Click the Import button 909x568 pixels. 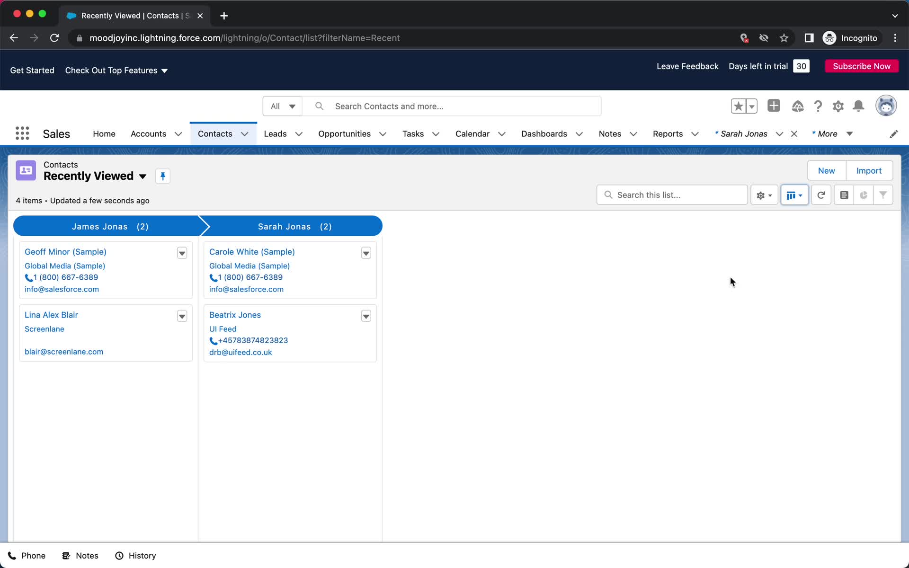tap(869, 170)
